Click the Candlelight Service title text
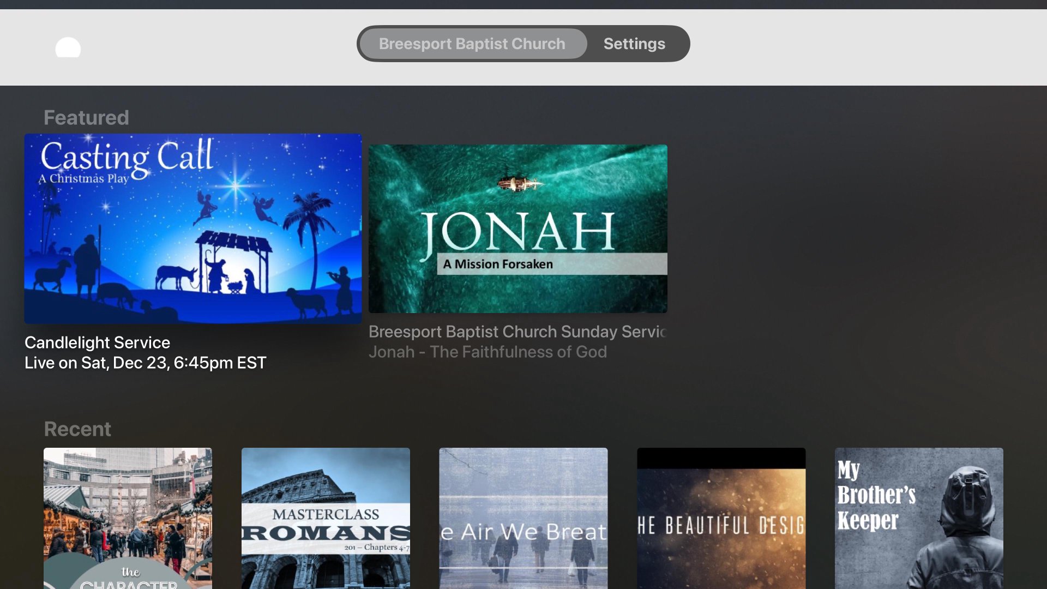Viewport: 1047px width, 589px height. click(97, 342)
